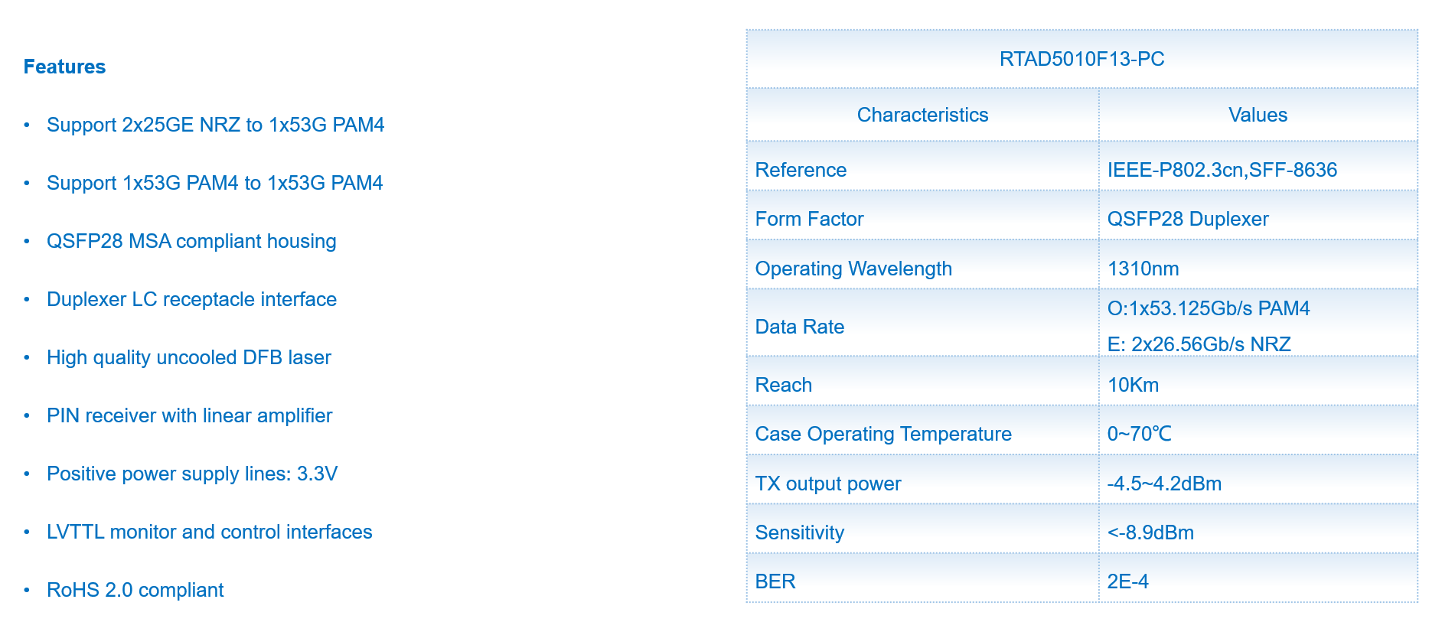Click the IEEE-P802.3cn,SFF-8636 value cell

1222,170
